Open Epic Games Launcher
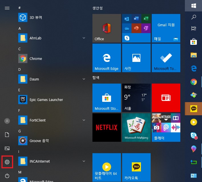Screen dimensions: 202x182 (x=52, y=100)
